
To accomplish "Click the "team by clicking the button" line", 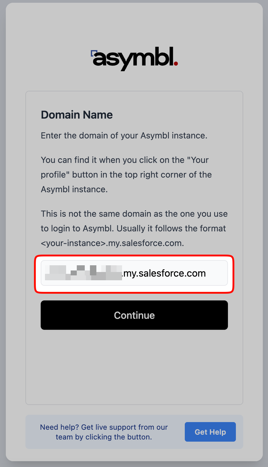I will point(104,437).
